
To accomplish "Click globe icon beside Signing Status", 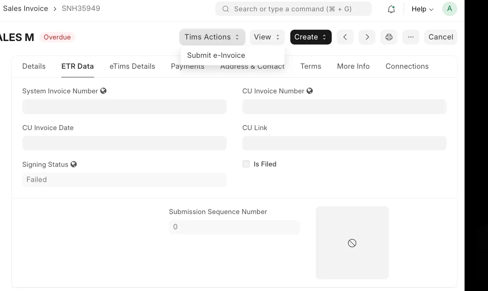I will pos(73,164).
